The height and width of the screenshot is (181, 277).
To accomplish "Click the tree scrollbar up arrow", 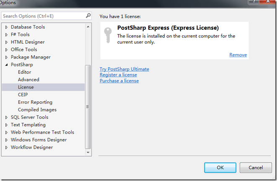I will click(x=88, y=27).
